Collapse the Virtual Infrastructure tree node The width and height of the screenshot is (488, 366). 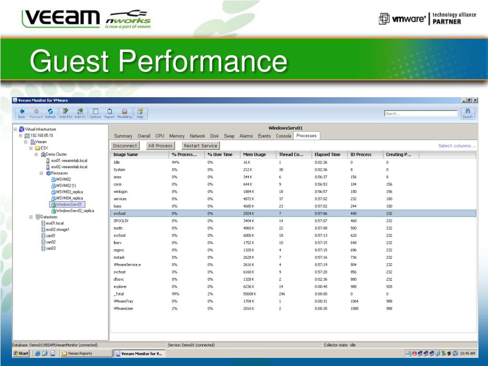(x=15, y=129)
